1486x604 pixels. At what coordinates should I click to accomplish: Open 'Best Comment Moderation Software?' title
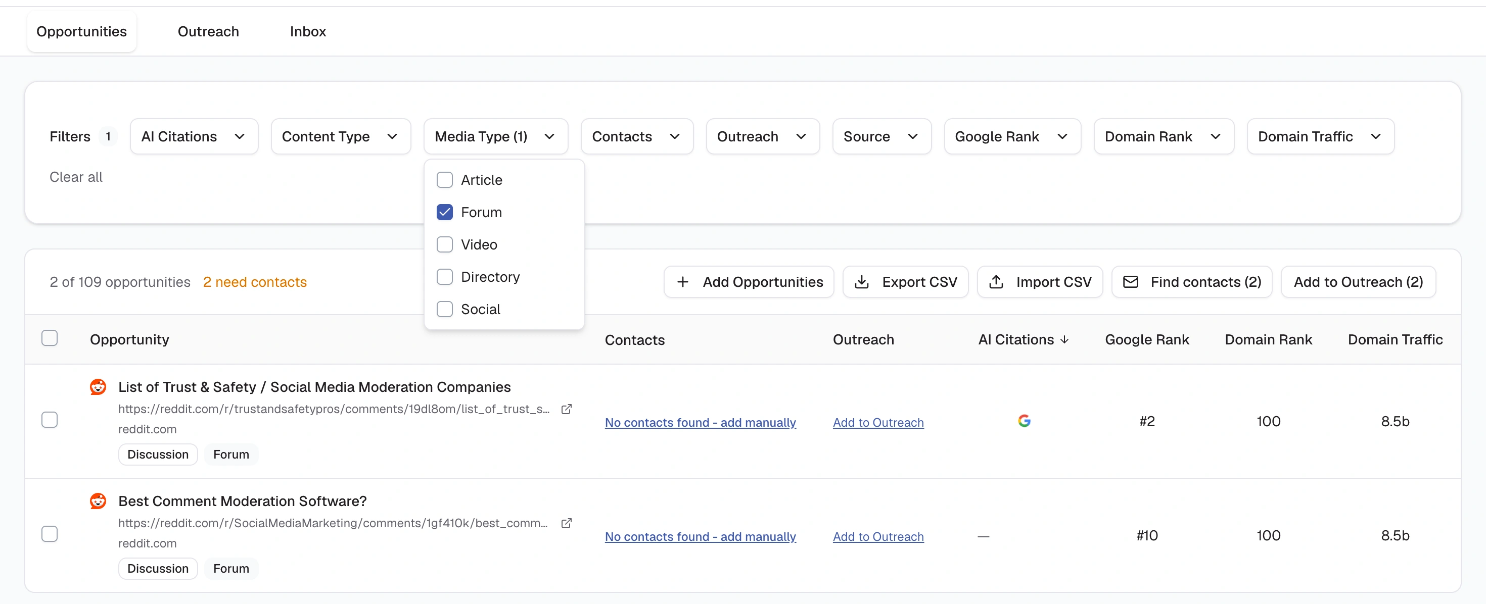(x=242, y=501)
